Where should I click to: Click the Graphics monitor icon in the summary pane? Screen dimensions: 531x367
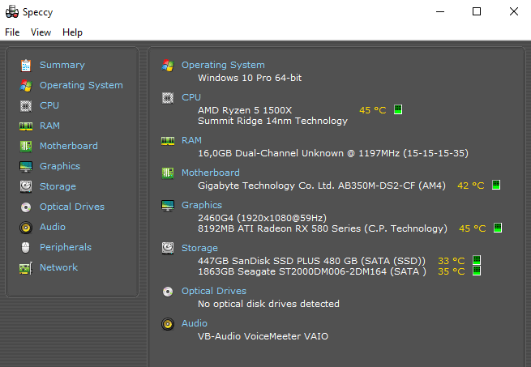168,206
